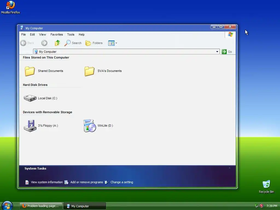
Task: Click the Forward navigation arrow
Action: coord(44,43)
